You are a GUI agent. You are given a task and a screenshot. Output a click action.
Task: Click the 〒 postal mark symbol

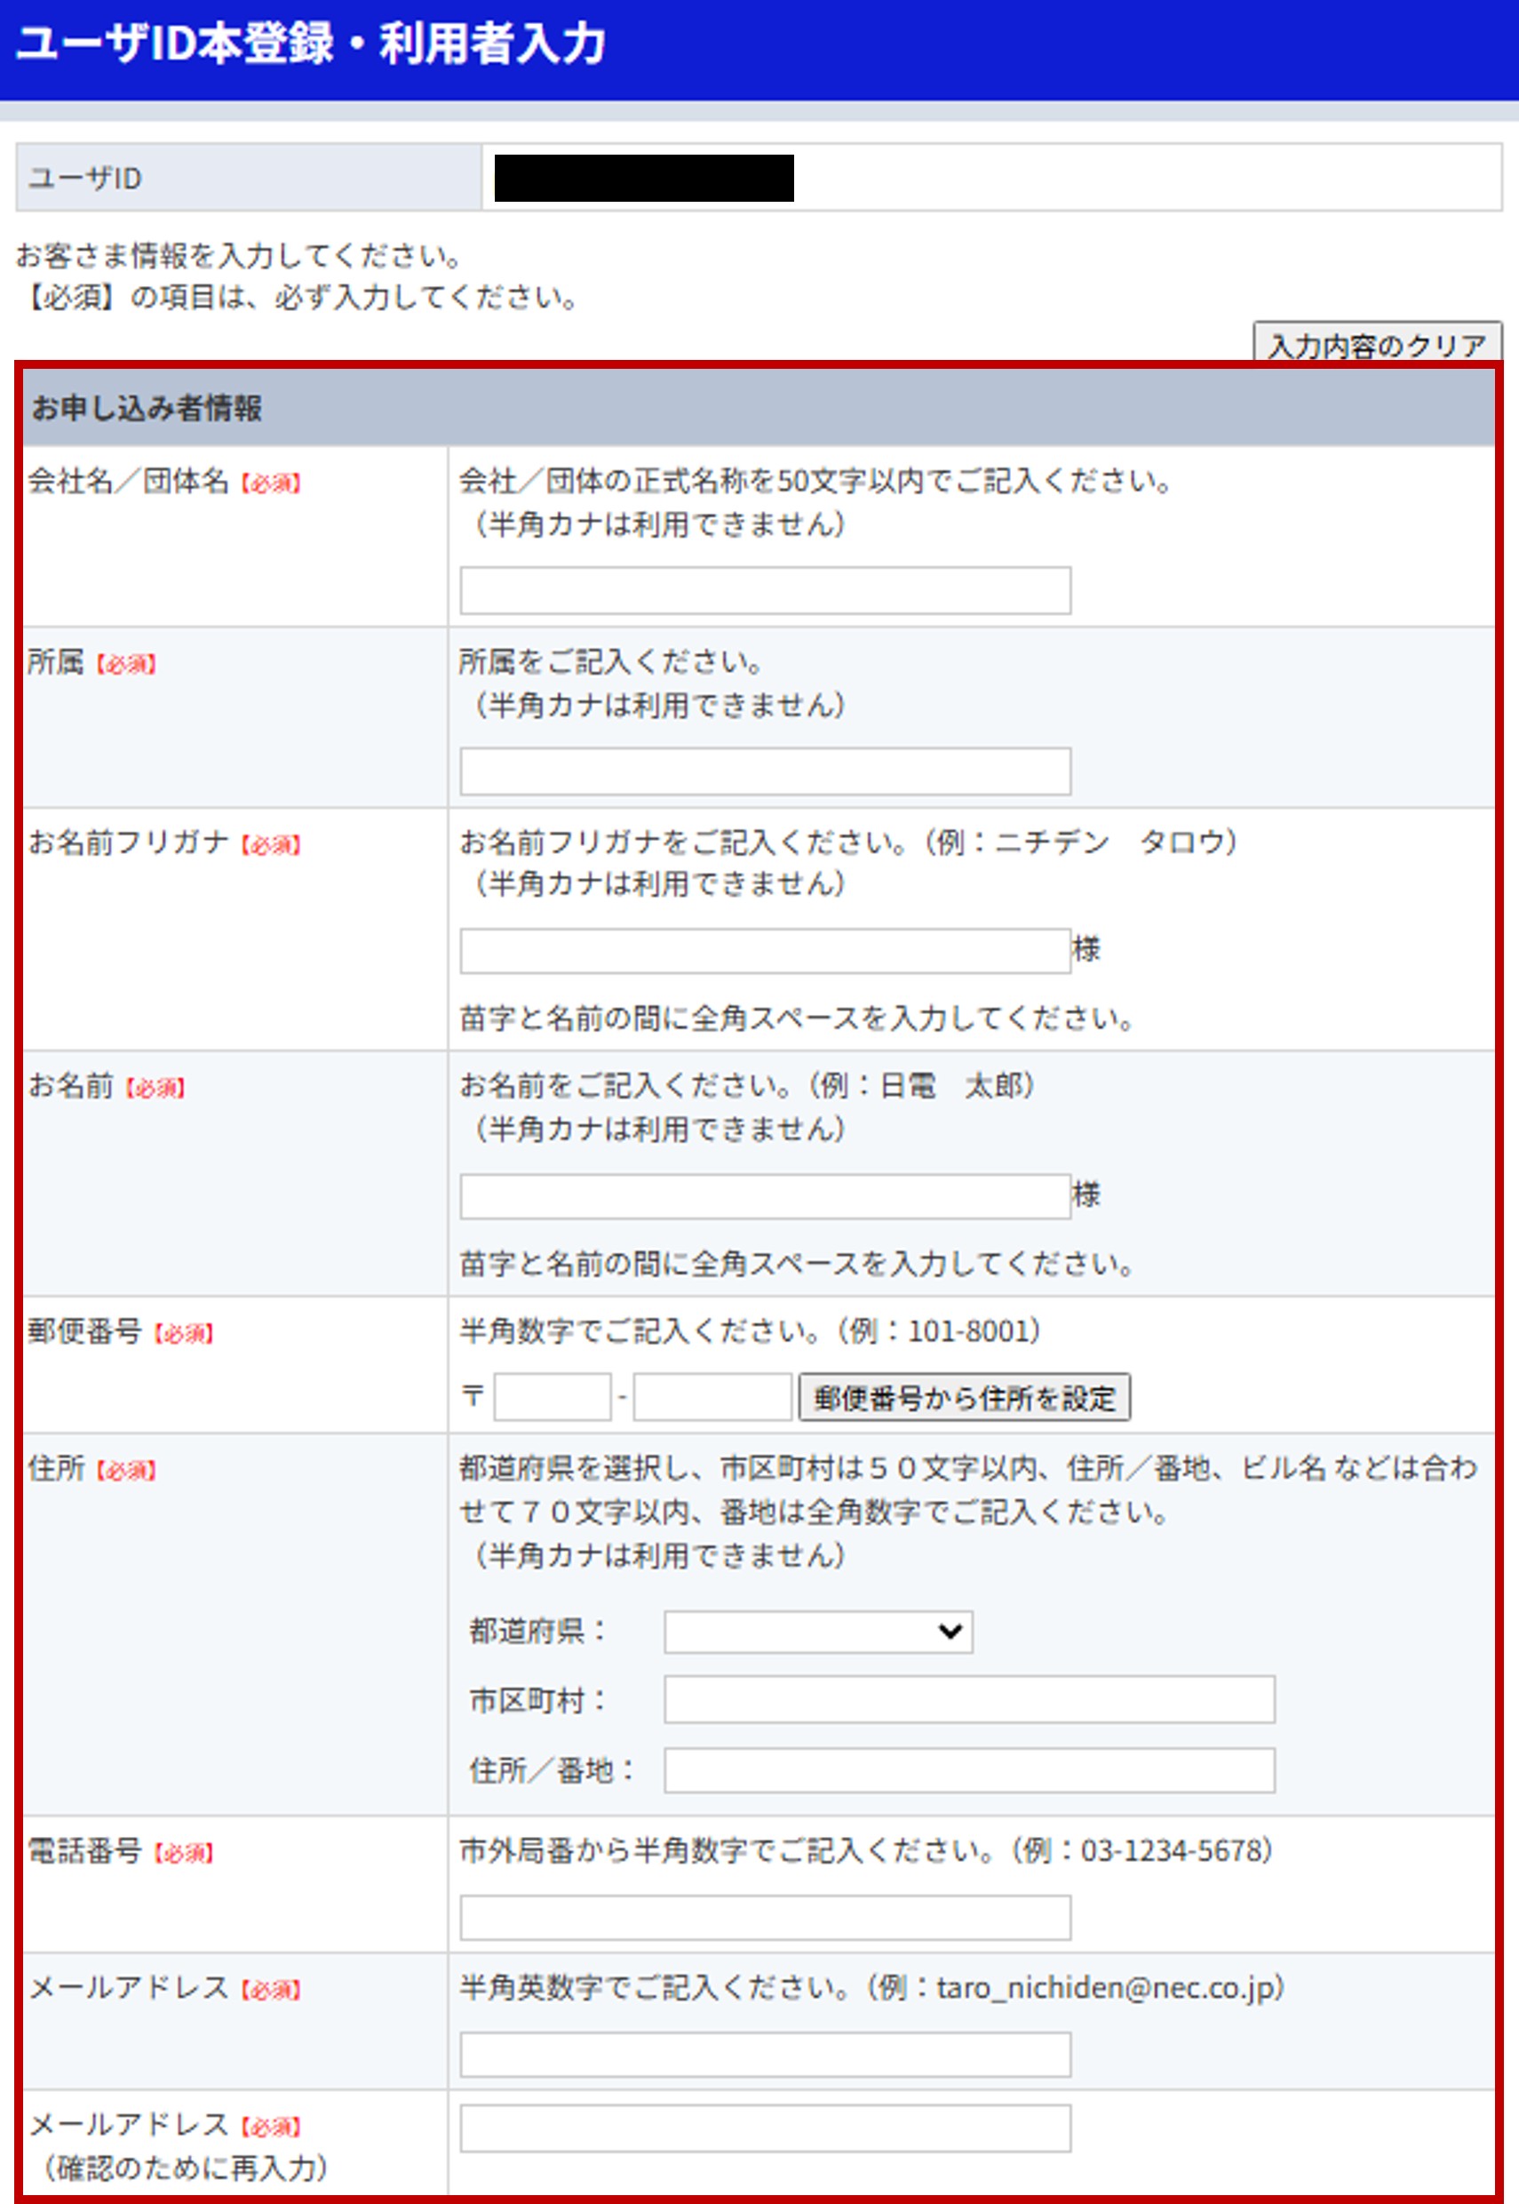point(473,1397)
